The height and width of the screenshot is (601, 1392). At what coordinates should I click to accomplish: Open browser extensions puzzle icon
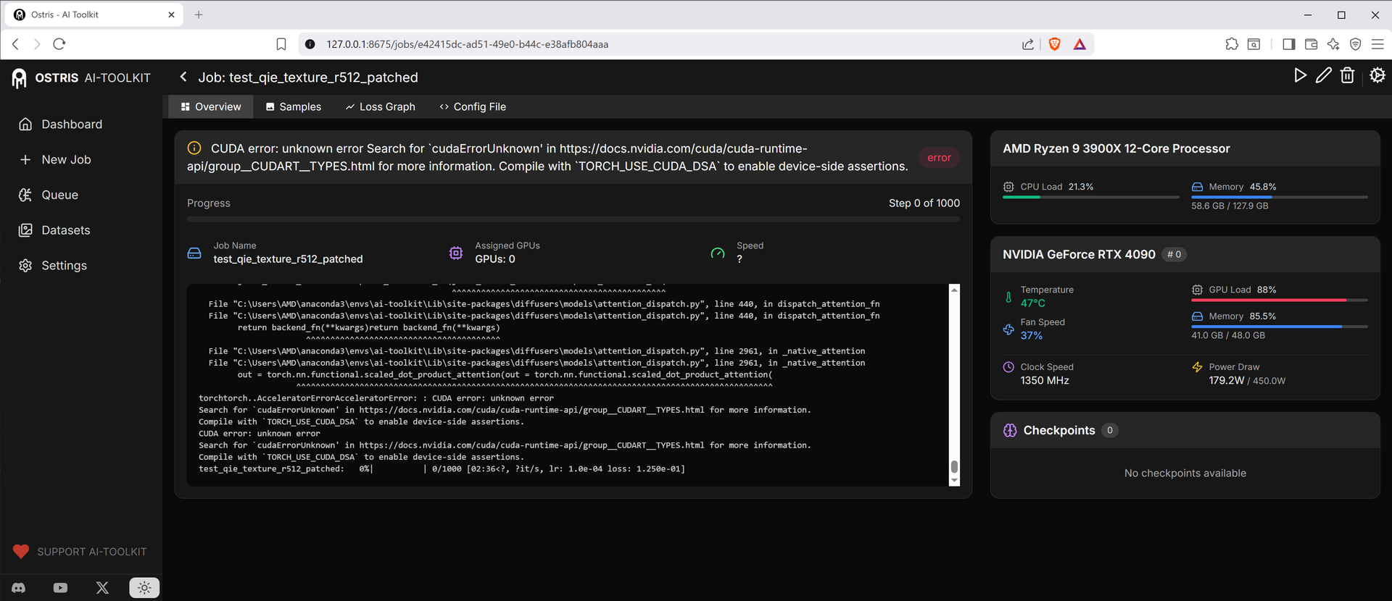(x=1232, y=44)
